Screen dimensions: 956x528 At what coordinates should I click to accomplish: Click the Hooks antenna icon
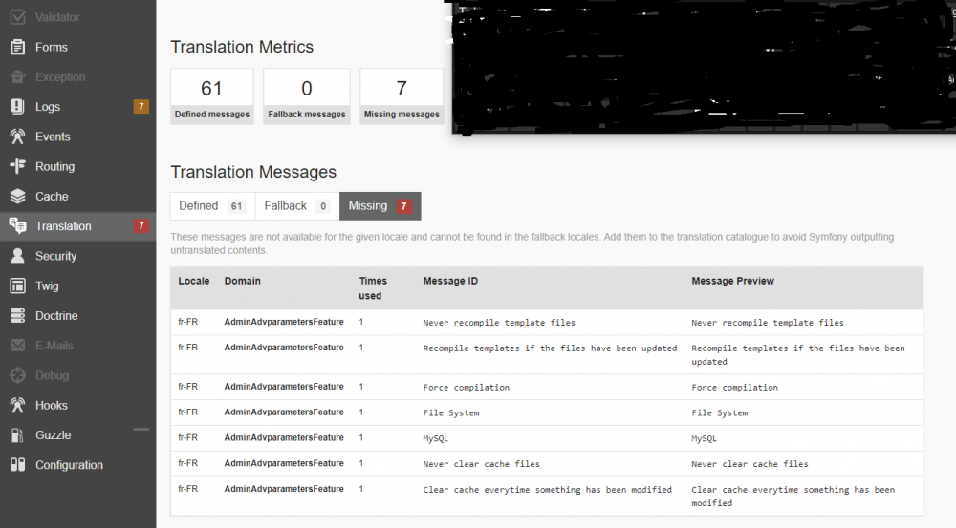pos(17,405)
